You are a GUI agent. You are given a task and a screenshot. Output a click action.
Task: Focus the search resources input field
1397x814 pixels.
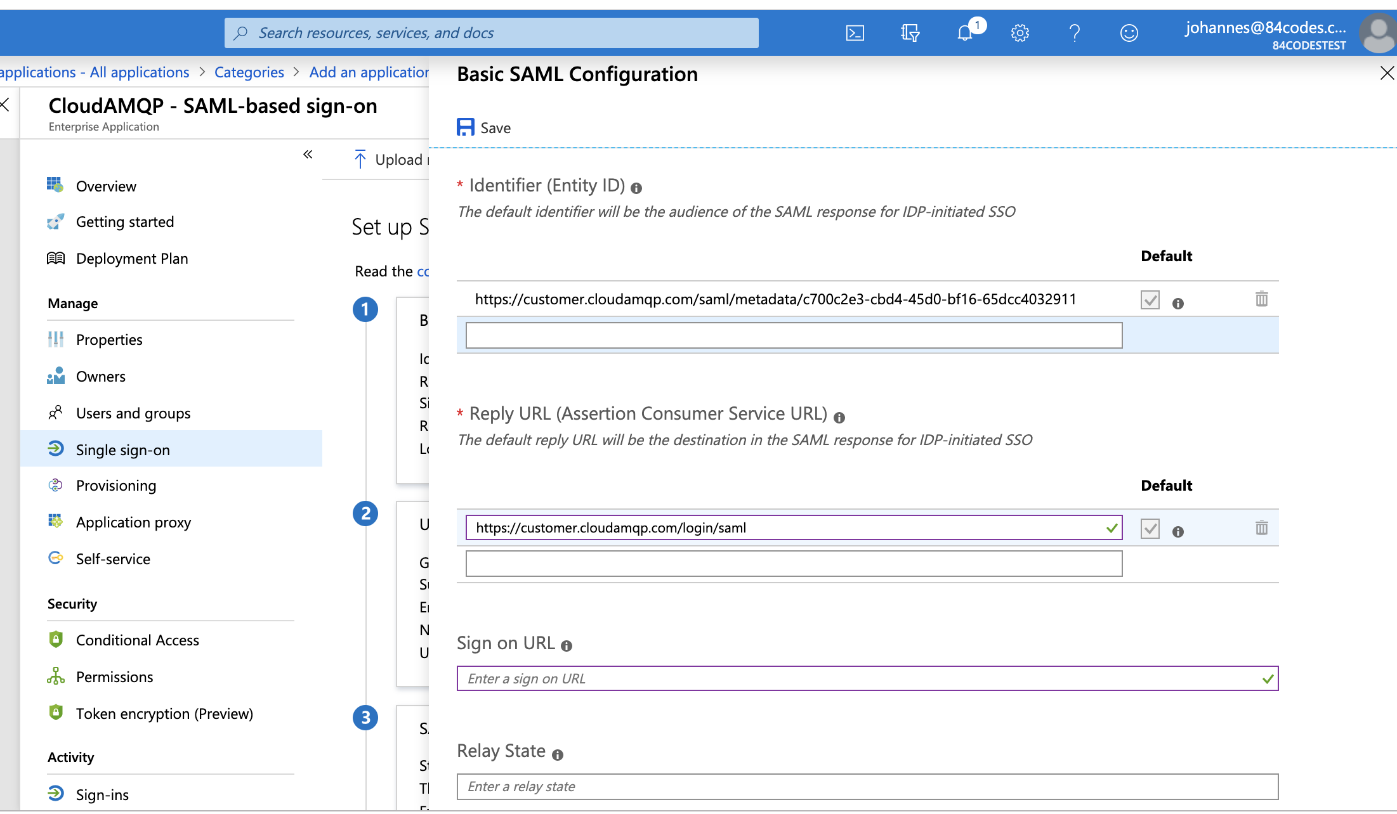tap(492, 33)
